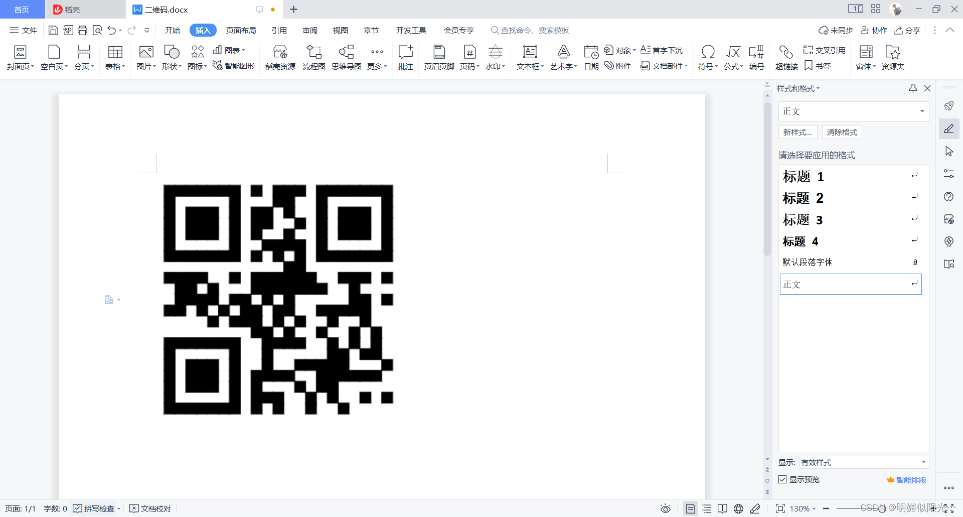
Task: Insert page number (页码)
Action: click(469, 58)
